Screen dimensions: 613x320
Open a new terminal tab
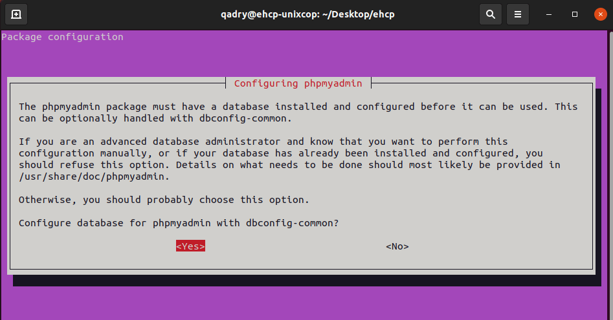click(16, 14)
